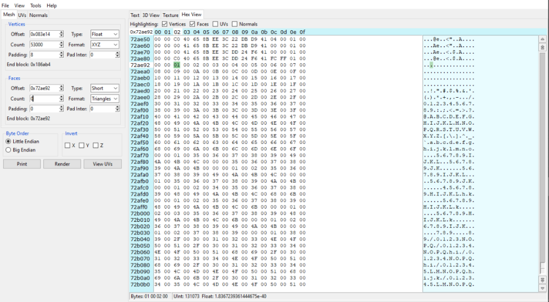The width and height of the screenshot is (549, 302).
Task: Open the 3D View tab
Action: coord(152,15)
